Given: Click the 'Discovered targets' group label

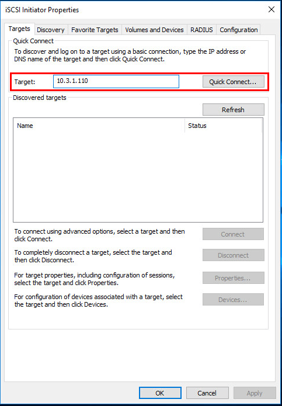Looking at the screenshot, I should tap(40, 98).
